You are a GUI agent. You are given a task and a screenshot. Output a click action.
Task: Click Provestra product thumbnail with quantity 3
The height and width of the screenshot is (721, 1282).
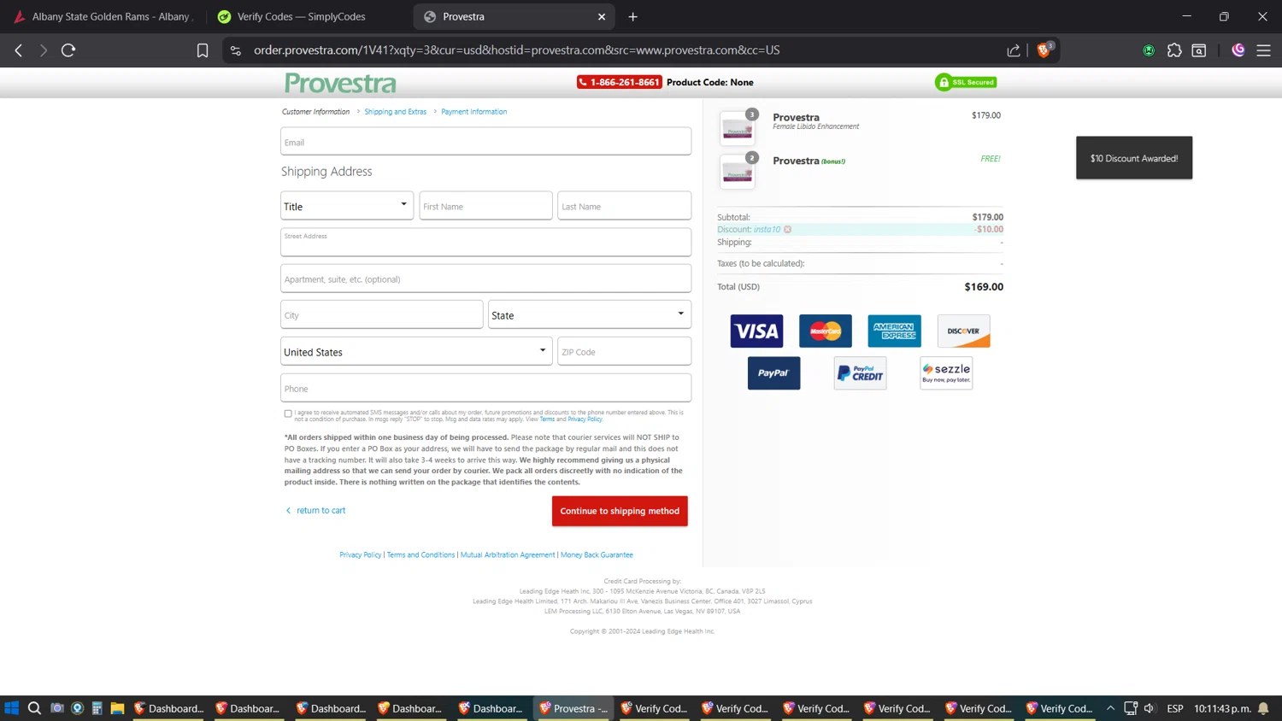click(x=738, y=128)
